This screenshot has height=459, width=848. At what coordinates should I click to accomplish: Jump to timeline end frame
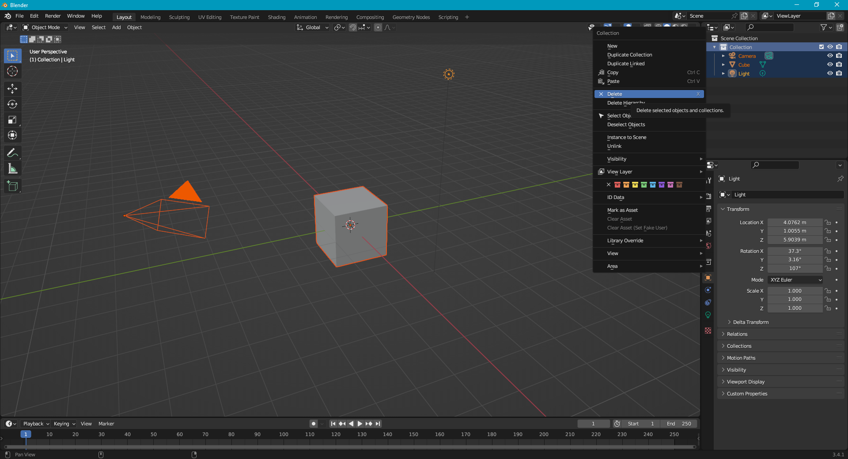[378, 424]
